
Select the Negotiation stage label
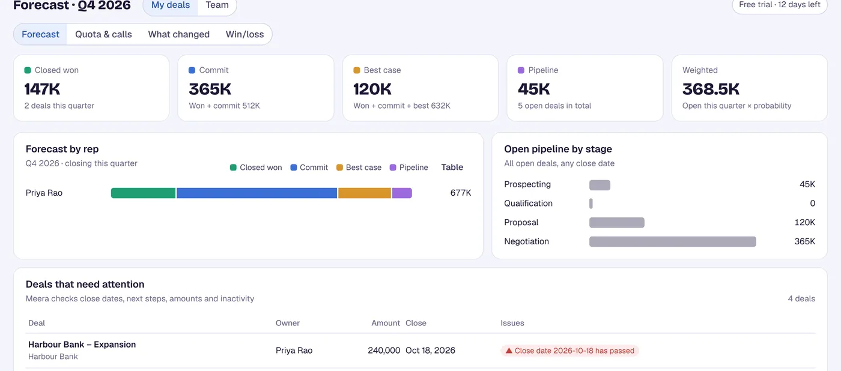pos(526,241)
